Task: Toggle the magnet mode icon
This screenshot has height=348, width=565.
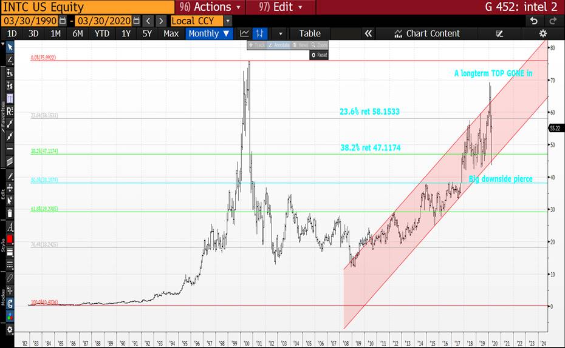Action: [10, 303]
